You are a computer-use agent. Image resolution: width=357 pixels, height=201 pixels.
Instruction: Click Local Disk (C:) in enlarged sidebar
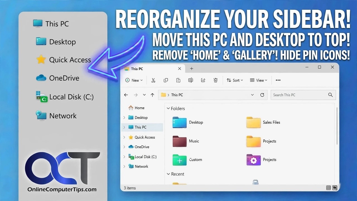(65, 97)
